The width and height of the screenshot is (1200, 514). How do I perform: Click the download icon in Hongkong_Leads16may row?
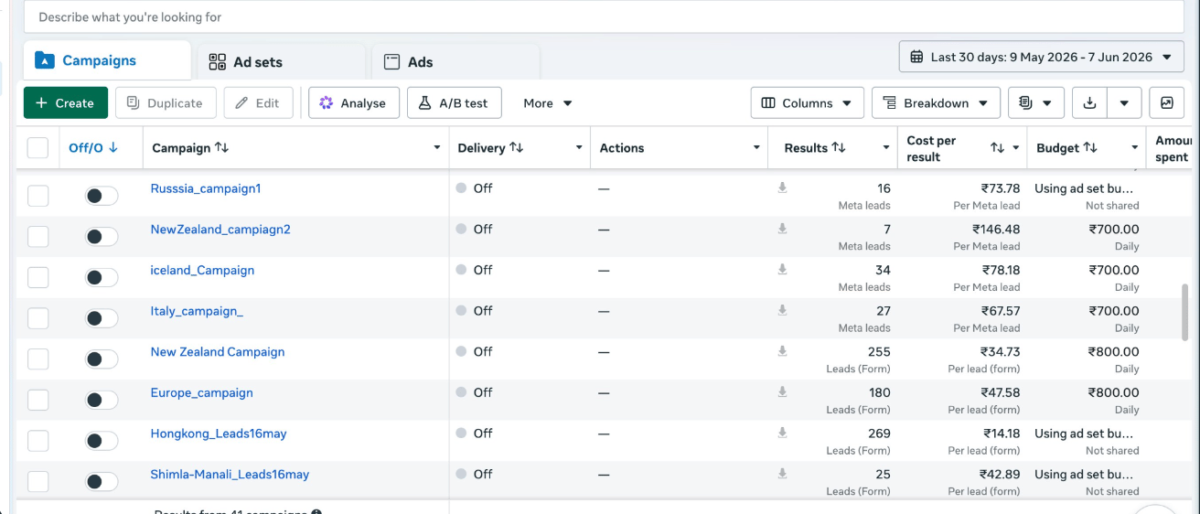coord(782,432)
